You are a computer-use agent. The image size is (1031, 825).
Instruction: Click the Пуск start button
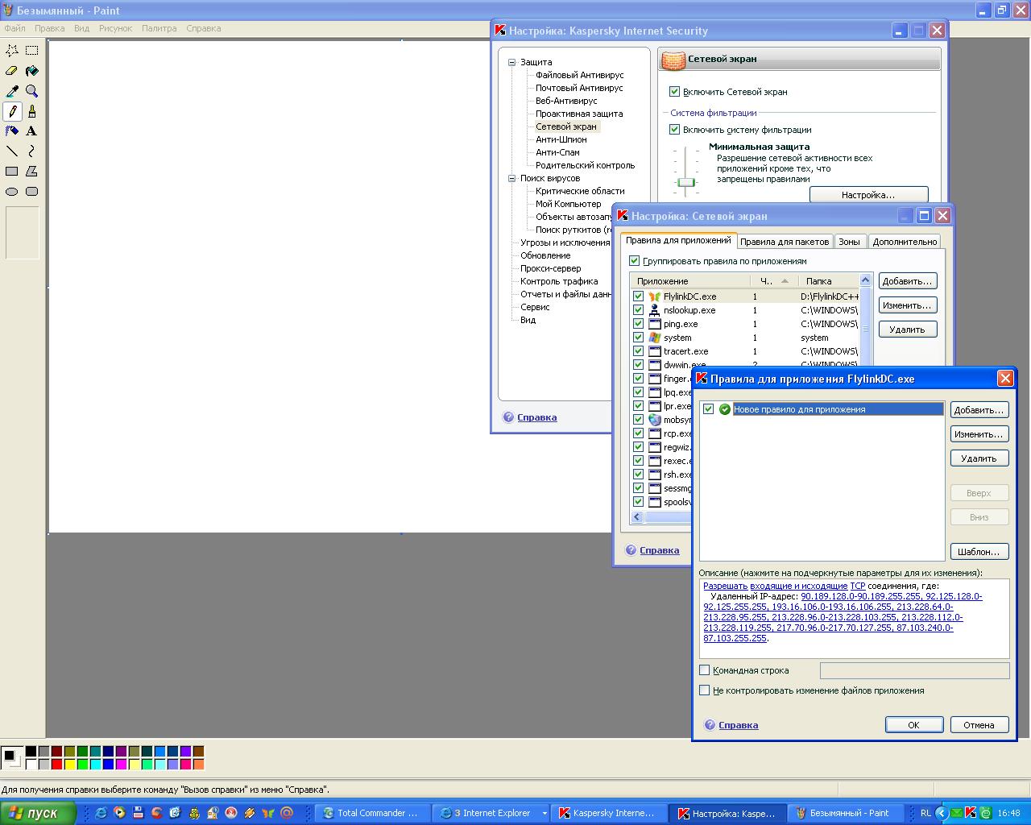pyautogui.click(x=38, y=813)
